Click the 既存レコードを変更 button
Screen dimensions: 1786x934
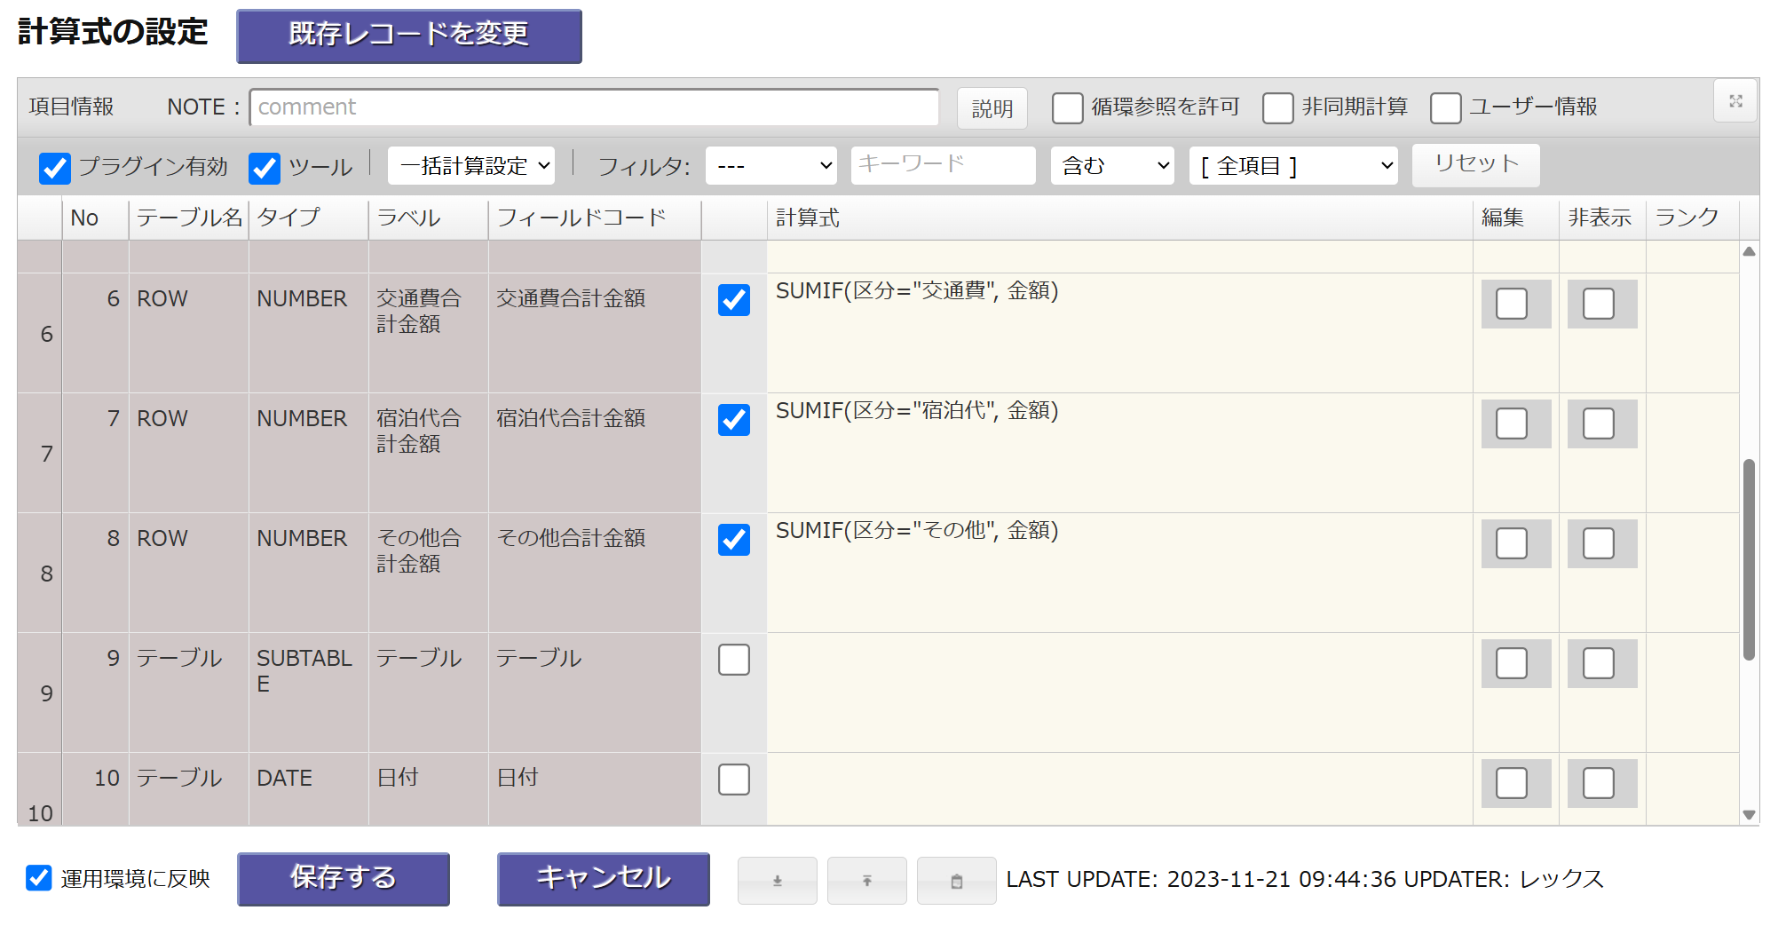click(x=409, y=36)
